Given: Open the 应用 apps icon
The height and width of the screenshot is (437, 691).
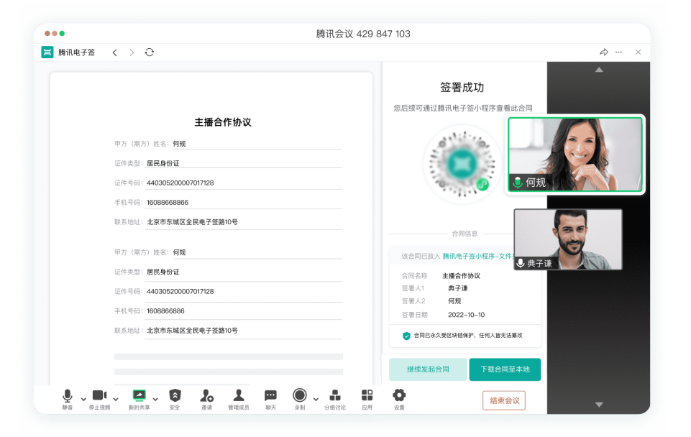Looking at the screenshot, I should [367, 396].
